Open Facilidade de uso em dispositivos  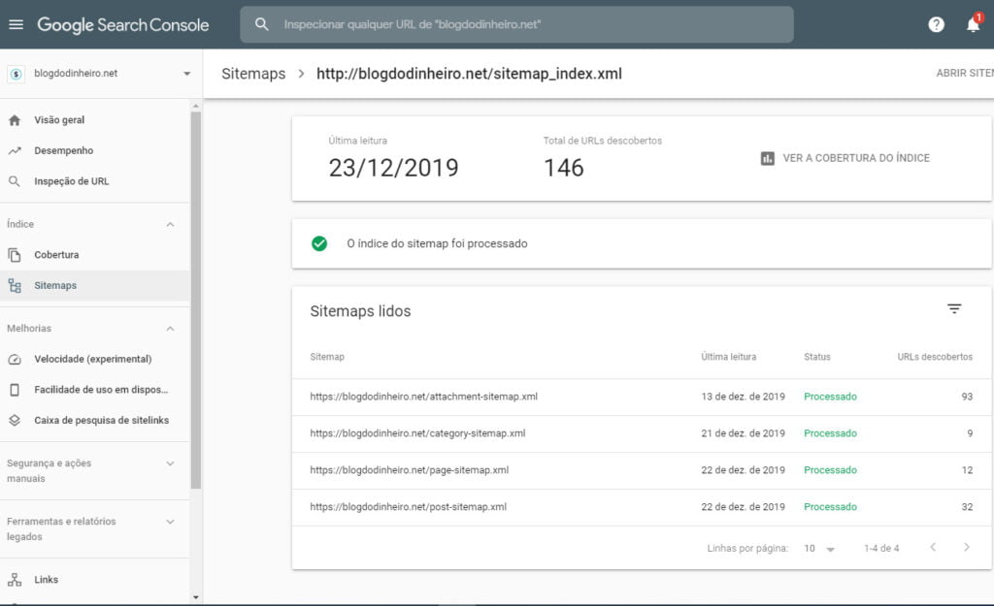[95, 390]
